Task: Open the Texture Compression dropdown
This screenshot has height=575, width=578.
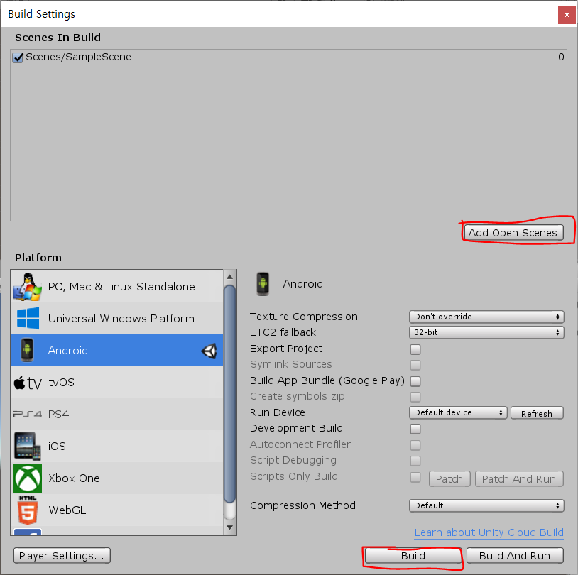Action: click(x=486, y=317)
